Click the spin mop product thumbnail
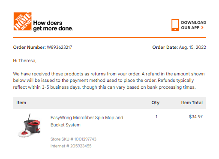Screen dimensions: 219x159 point(30,126)
